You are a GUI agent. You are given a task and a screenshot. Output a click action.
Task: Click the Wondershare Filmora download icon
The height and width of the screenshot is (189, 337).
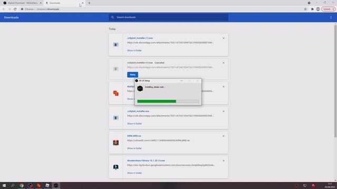116,167
